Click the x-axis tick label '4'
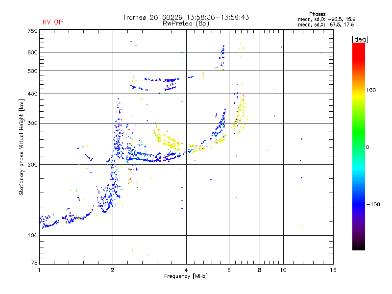 [186, 270]
